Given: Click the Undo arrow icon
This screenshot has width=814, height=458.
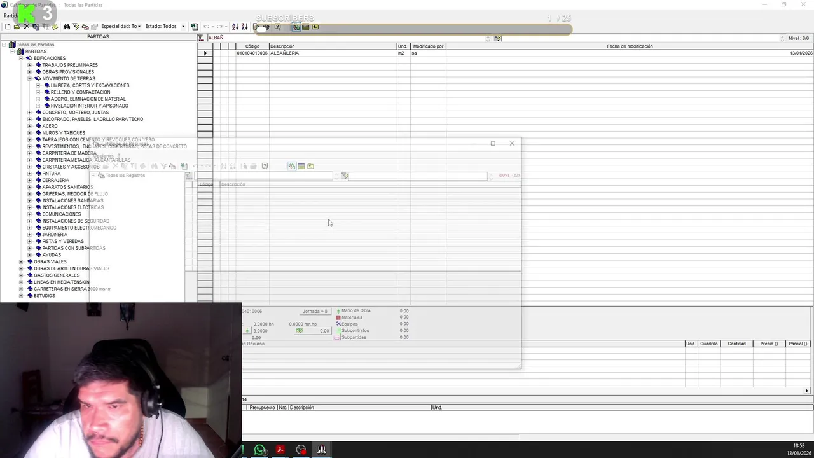Looking at the screenshot, I should (206, 27).
